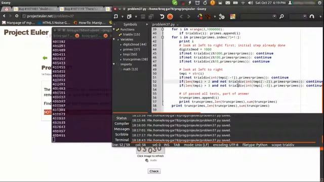The height and width of the screenshot is (182, 324).
Task: Click the Run/Execute gears icon
Action: click(x=222, y=17)
